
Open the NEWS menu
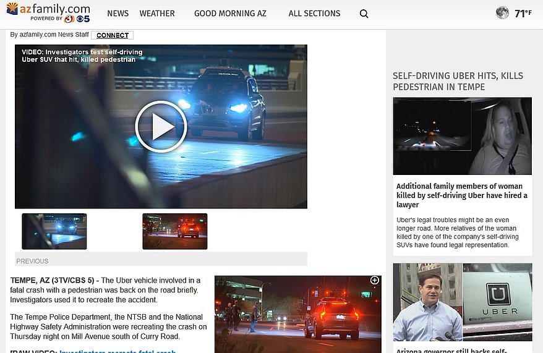tap(118, 14)
